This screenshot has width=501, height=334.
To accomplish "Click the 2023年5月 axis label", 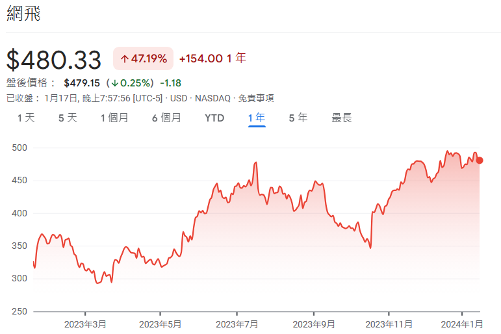I will click(x=160, y=324).
